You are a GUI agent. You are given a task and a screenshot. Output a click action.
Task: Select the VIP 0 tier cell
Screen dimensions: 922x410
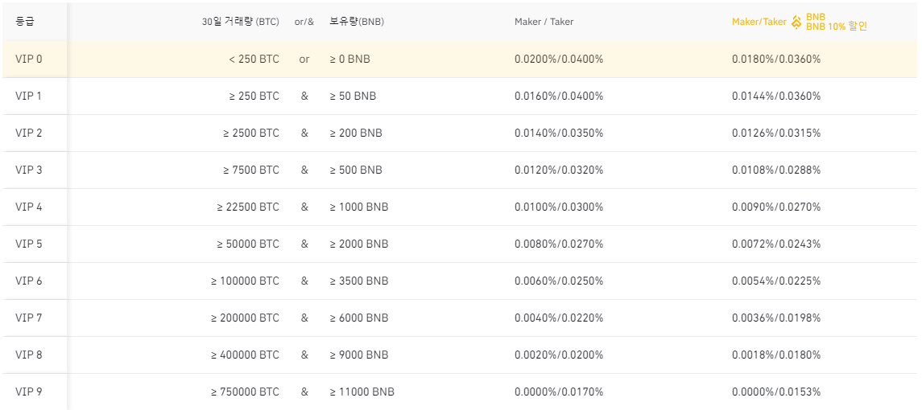[29, 59]
